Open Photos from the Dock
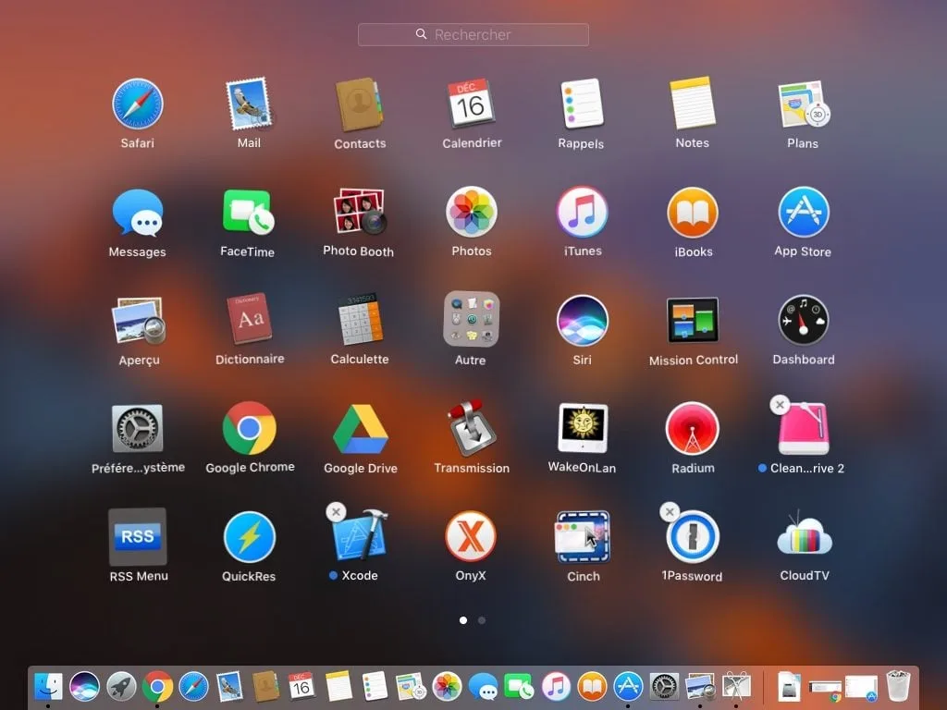The image size is (947, 710). 448,687
